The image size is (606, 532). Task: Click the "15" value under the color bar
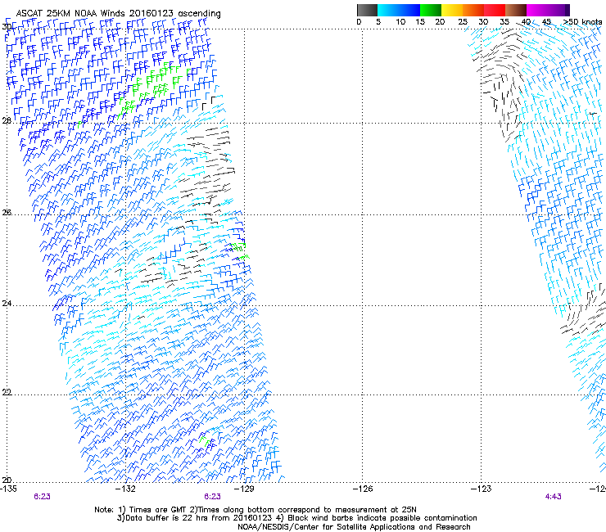point(420,22)
